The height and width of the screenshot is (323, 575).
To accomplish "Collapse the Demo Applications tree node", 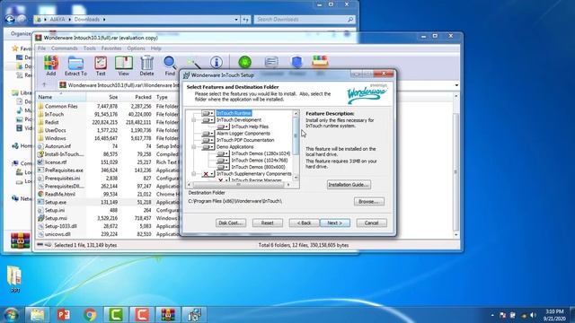I will 194,147.
